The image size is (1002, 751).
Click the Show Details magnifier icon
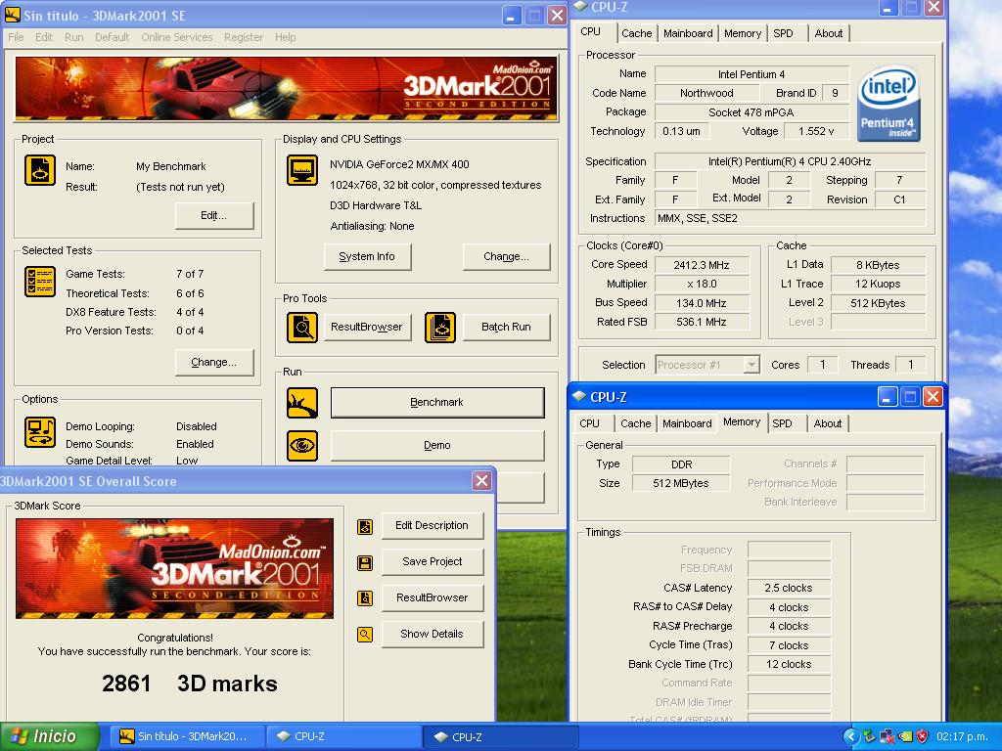click(x=365, y=634)
